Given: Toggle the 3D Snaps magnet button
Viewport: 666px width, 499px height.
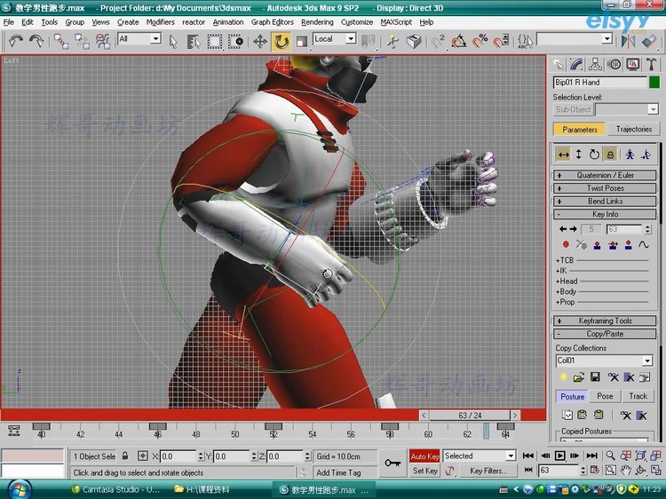Looking at the screenshot, I should pyautogui.click(x=438, y=41).
